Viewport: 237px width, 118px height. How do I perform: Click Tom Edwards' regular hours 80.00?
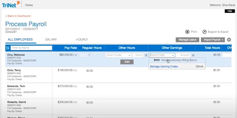[x=89, y=87]
